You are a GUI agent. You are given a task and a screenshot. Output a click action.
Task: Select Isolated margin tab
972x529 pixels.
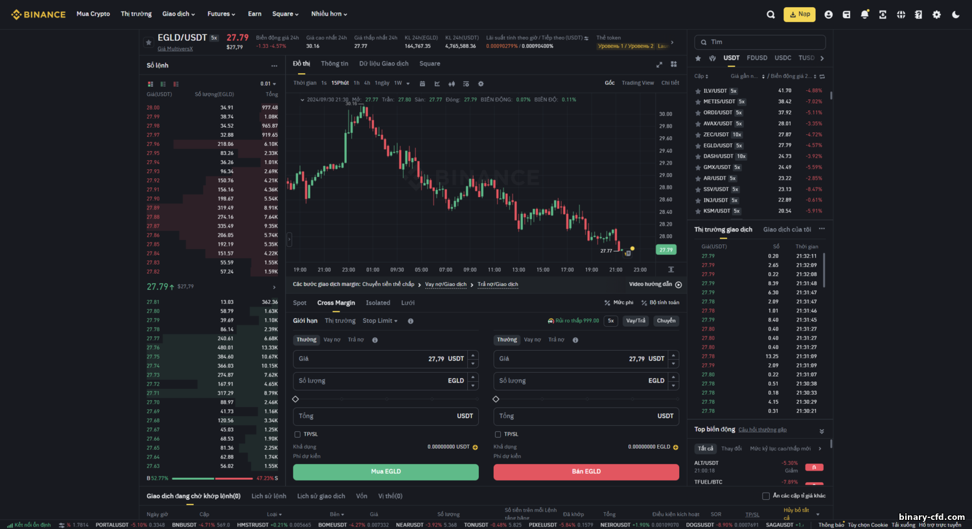click(x=378, y=303)
